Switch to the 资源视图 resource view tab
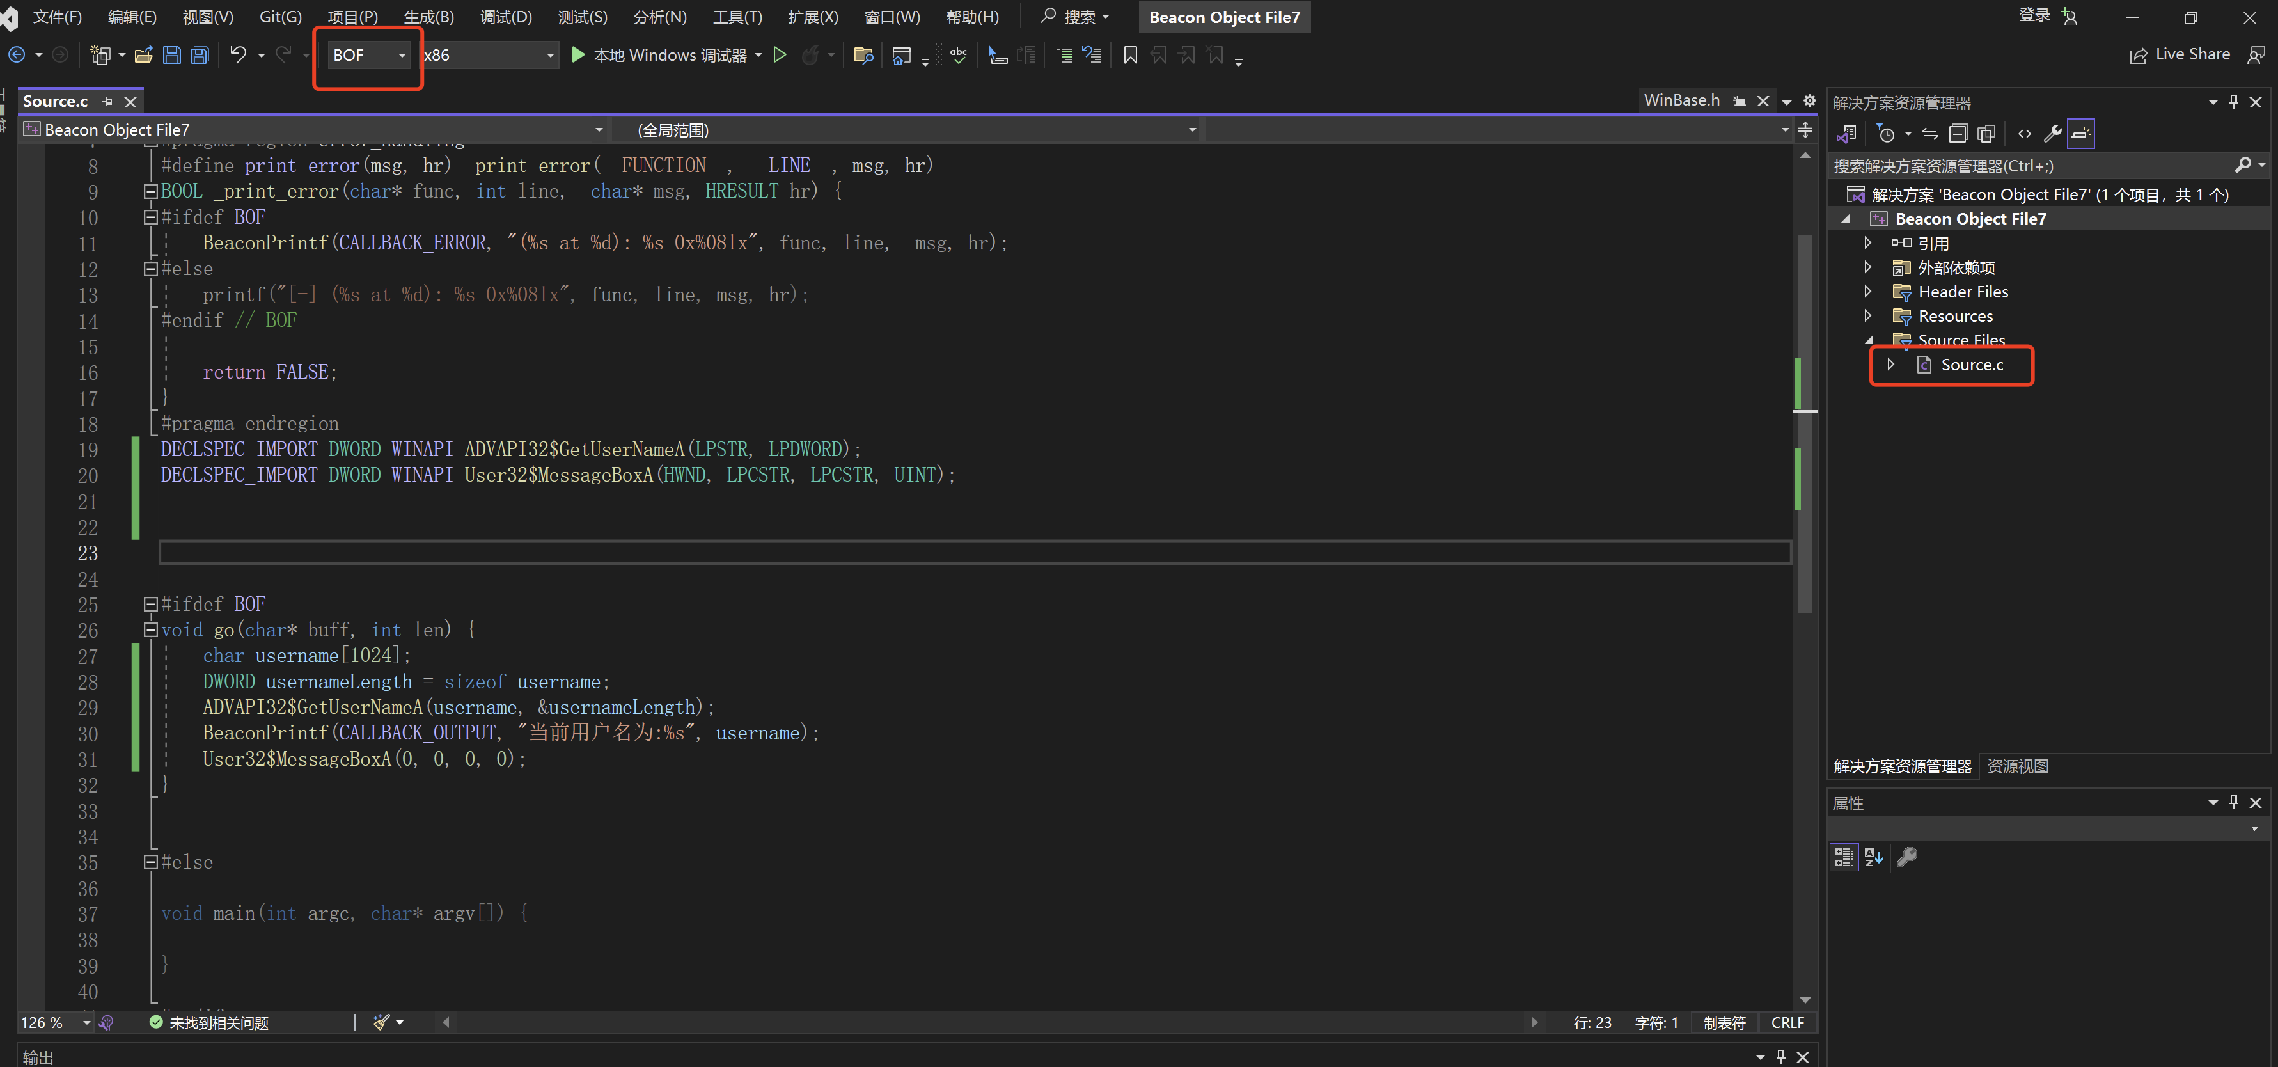 (x=2017, y=766)
